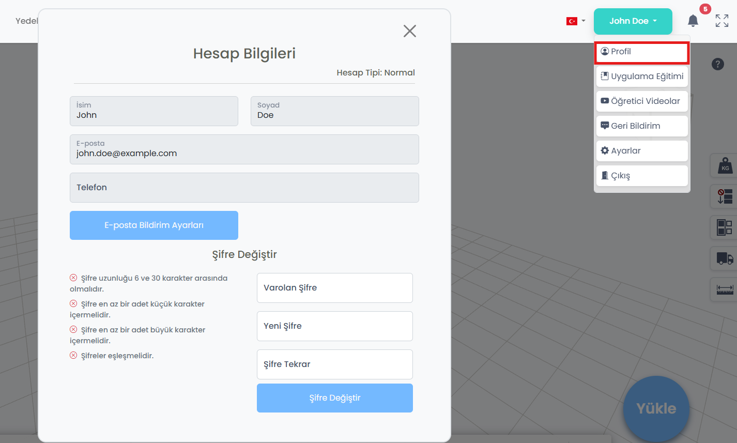Open the Turkish flag language dropdown
This screenshot has width=737, height=443.
[575, 21]
